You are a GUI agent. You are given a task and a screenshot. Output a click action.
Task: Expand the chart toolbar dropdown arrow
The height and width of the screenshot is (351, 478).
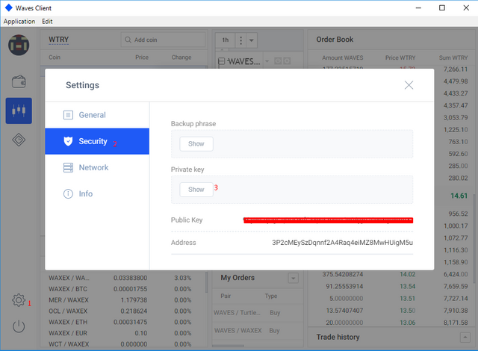(x=252, y=40)
